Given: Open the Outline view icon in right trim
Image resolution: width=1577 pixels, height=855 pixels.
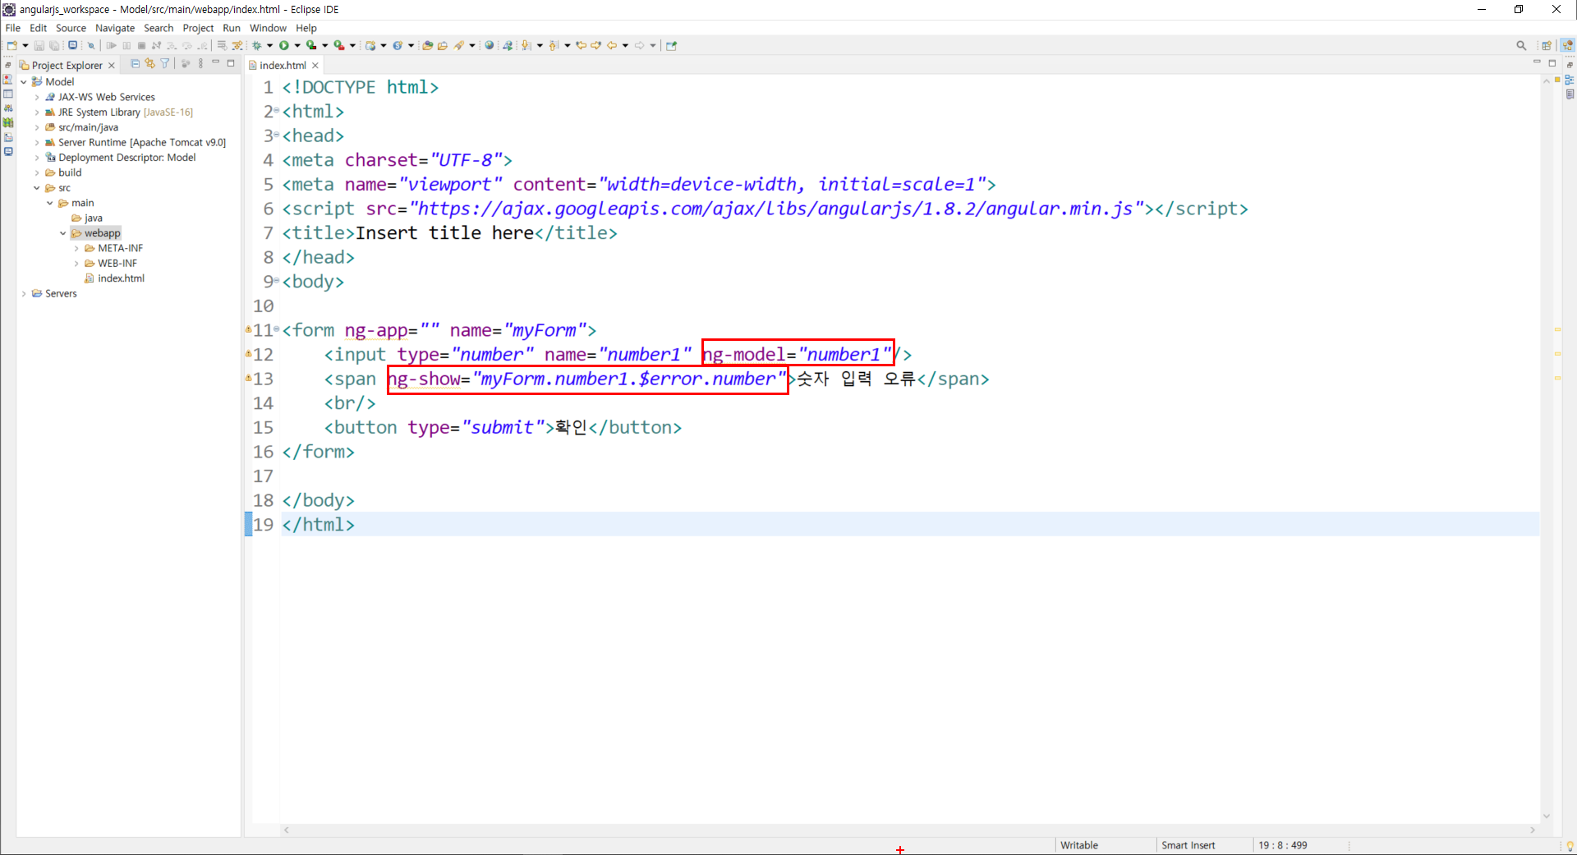Looking at the screenshot, I should tap(1570, 80).
